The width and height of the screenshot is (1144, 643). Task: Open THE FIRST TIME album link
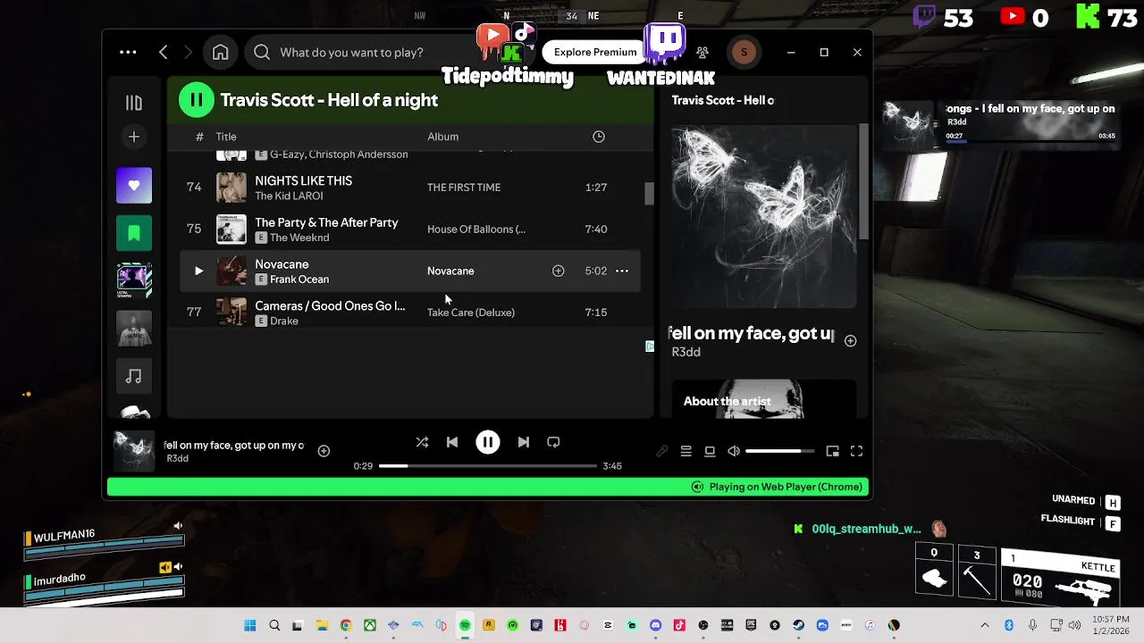point(464,188)
